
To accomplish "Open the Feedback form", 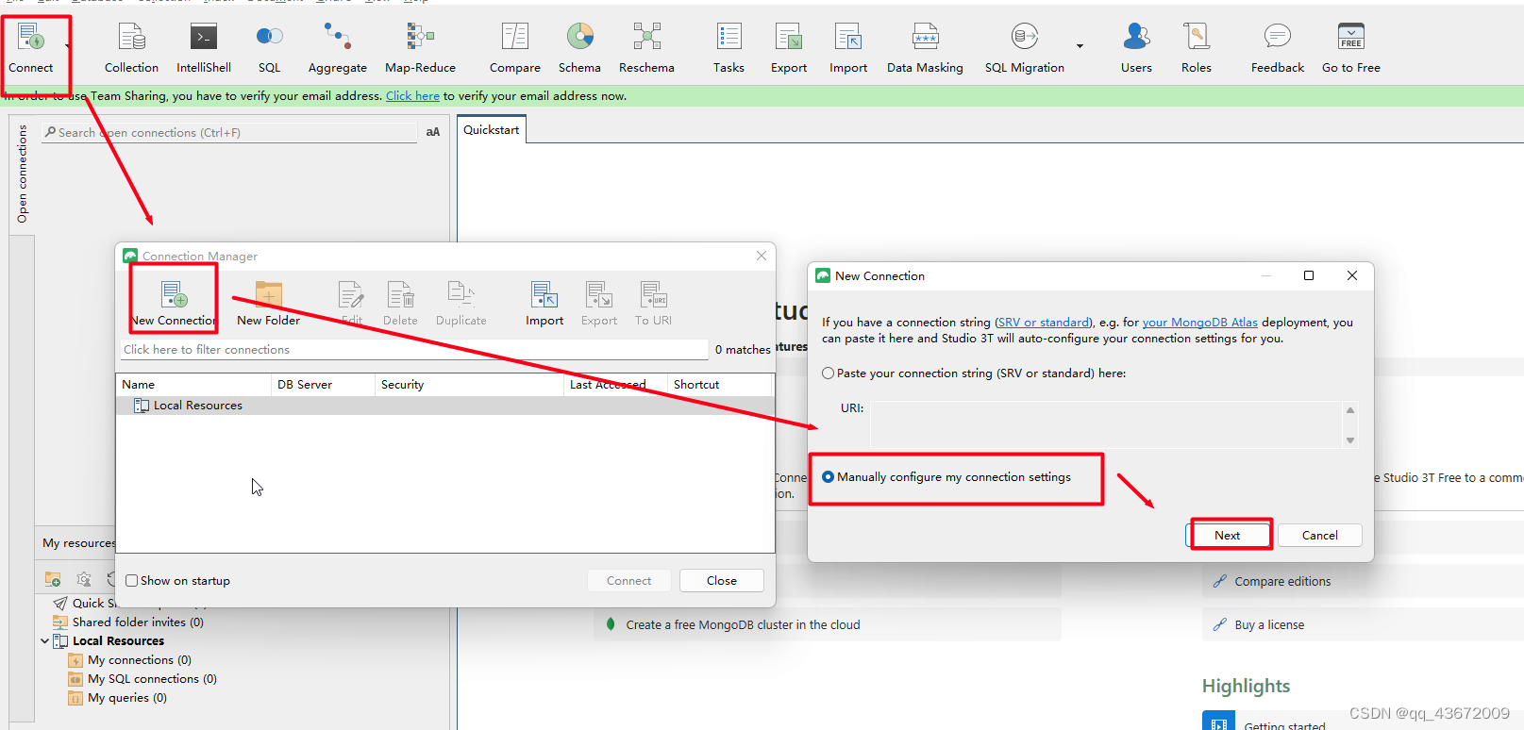I will (1278, 49).
